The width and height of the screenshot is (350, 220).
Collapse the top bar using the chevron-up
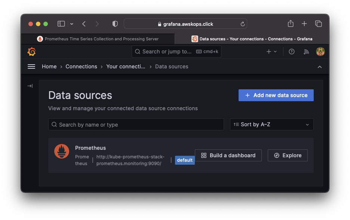pyautogui.click(x=320, y=67)
